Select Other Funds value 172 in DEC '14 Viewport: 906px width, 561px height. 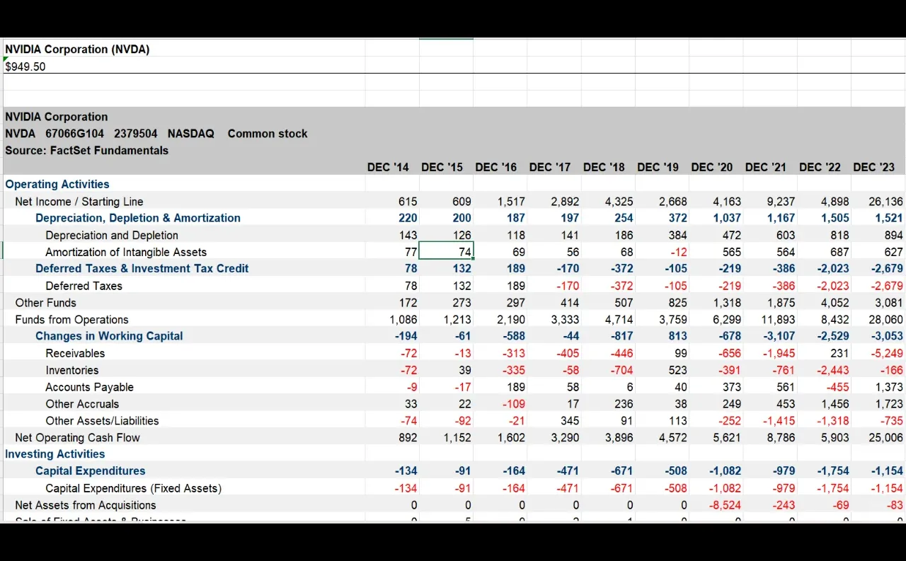408,303
